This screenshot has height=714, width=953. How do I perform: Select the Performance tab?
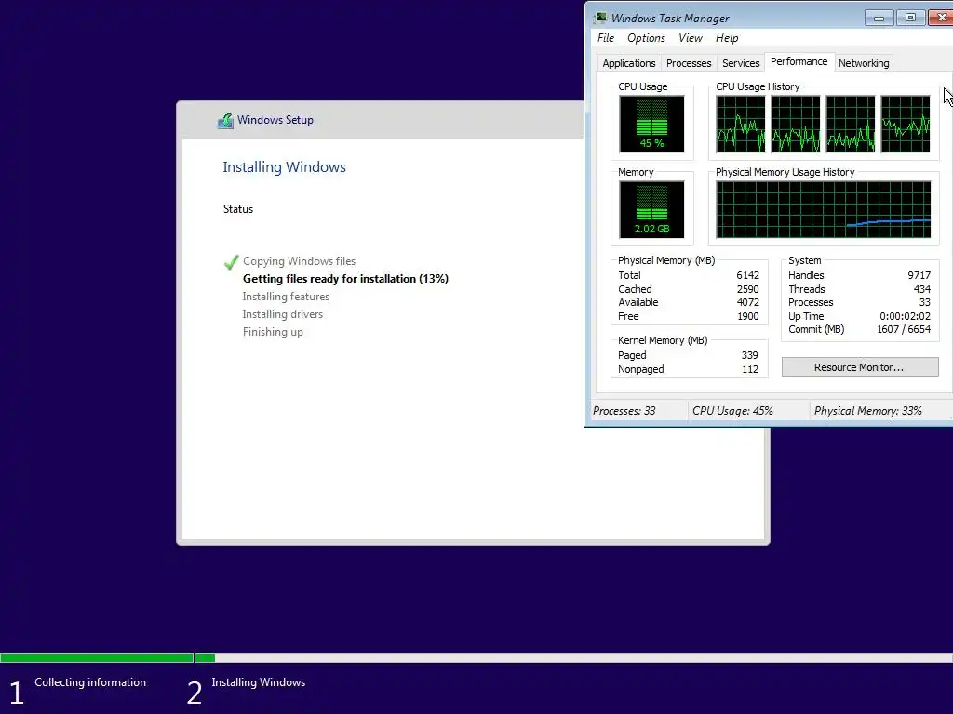799,61
